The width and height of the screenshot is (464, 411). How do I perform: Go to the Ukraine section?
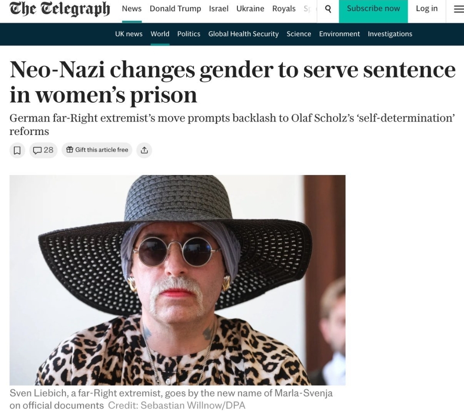(x=250, y=9)
